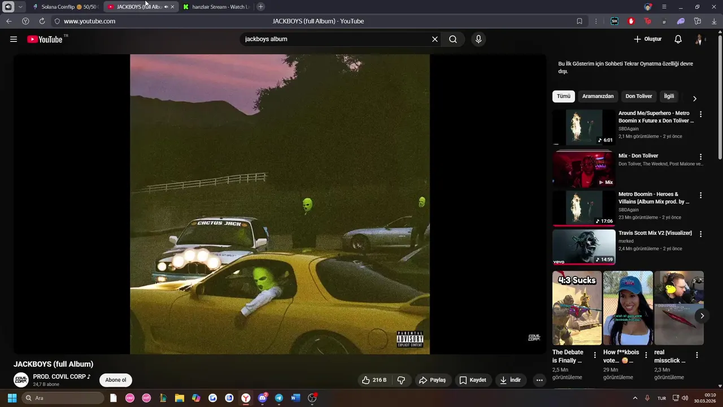Screen dimensions: 723x407
Task: Switch to Solana Coinflip browser tab
Action: pos(65,7)
